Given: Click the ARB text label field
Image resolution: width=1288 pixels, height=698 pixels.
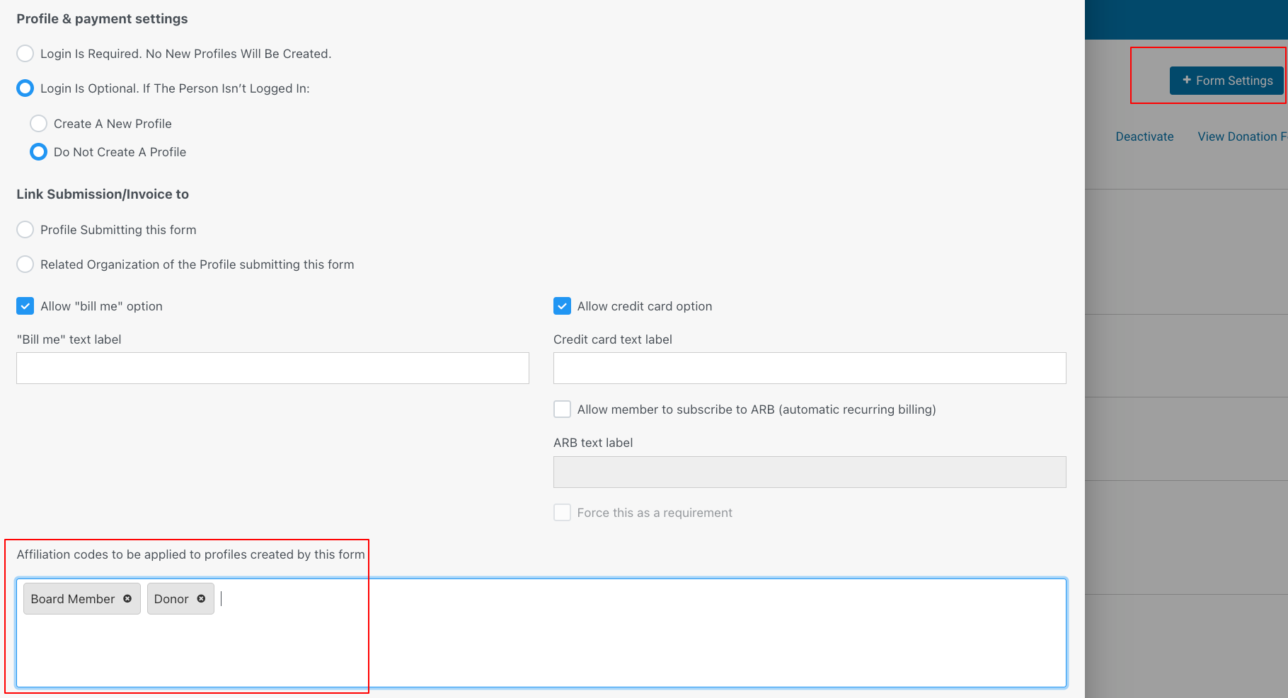Looking at the screenshot, I should point(810,472).
